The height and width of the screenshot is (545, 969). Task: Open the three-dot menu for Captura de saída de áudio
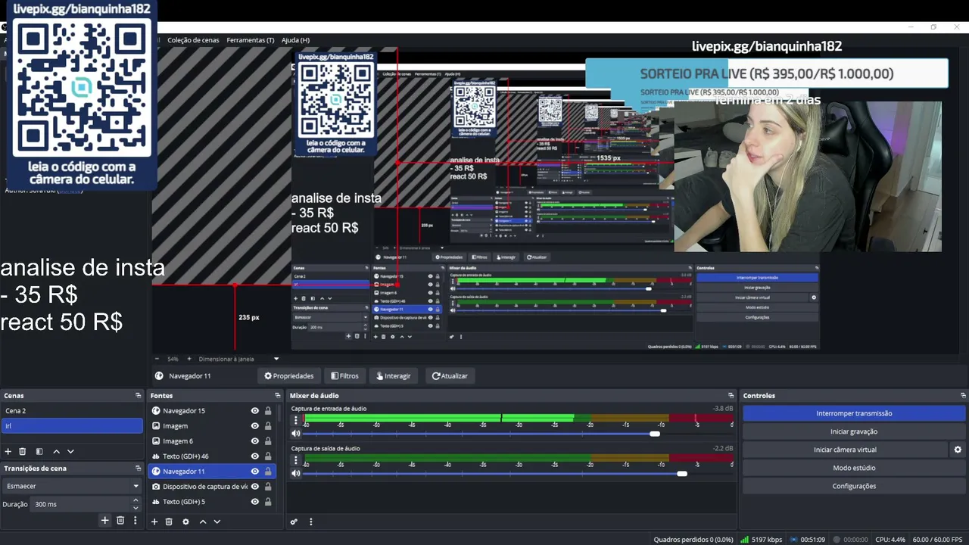(296, 459)
